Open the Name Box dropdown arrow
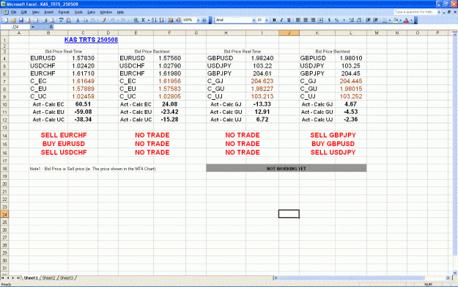Viewport: 458px width, 287px height. click(x=33, y=27)
